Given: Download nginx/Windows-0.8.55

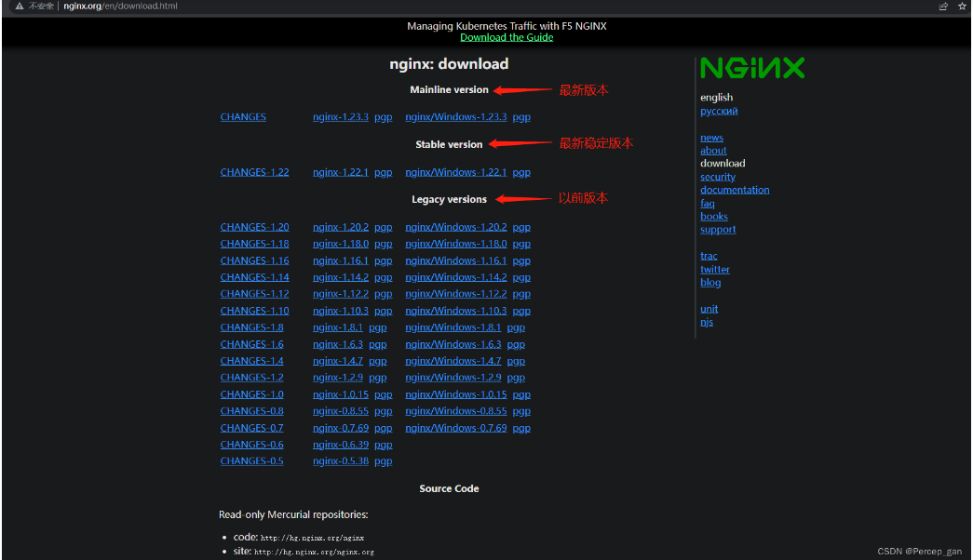Looking at the screenshot, I should pyautogui.click(x=456, y=410).
